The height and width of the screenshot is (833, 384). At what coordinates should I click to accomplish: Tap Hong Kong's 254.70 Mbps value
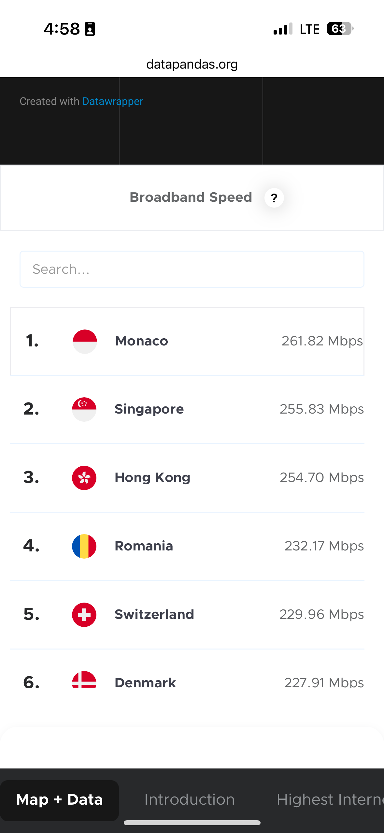pyautogui.click(x=321, y=477)
